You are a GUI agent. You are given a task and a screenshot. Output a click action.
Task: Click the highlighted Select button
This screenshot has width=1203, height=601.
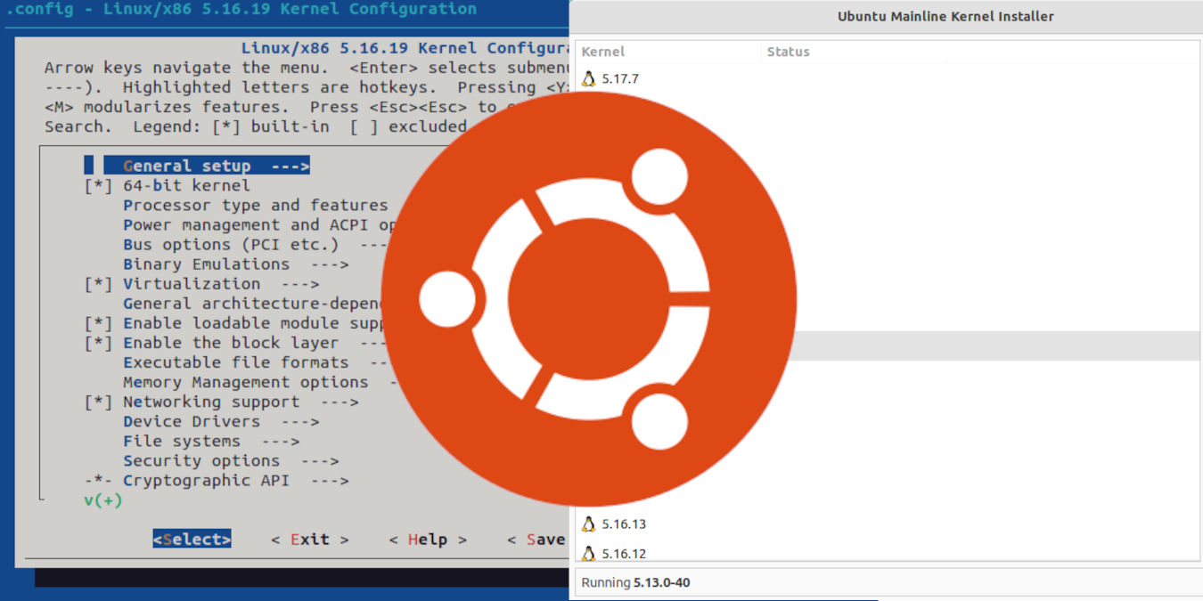point(192,539)
